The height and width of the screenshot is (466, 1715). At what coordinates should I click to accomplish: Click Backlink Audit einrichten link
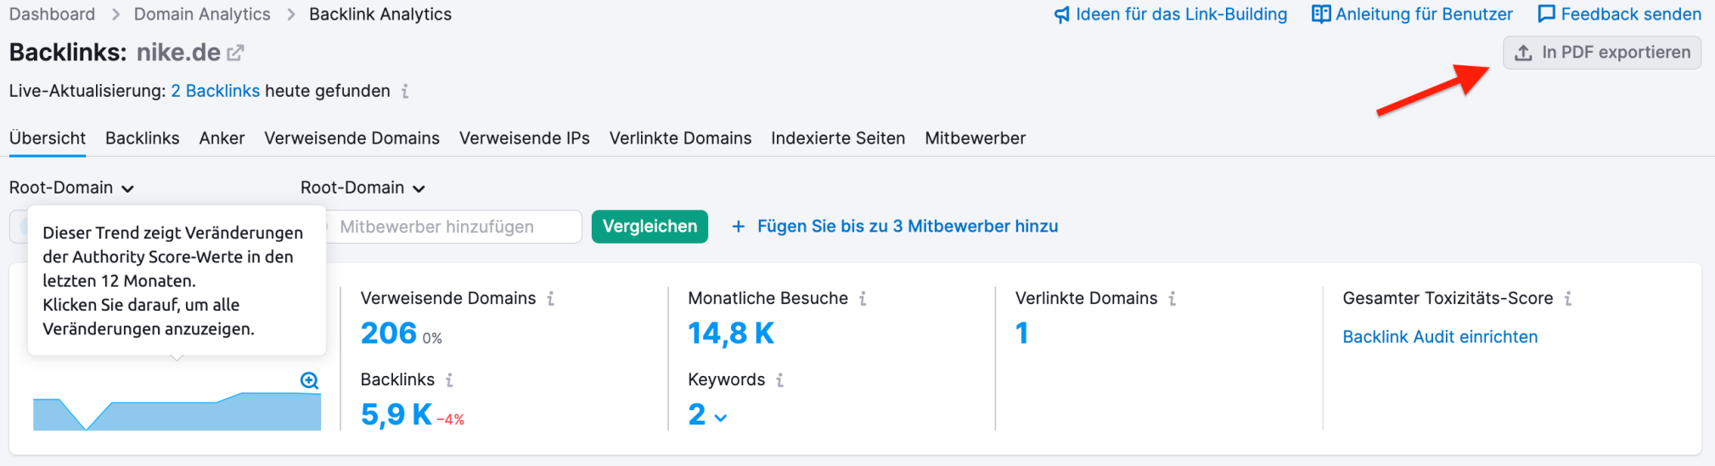(1440, 337)
